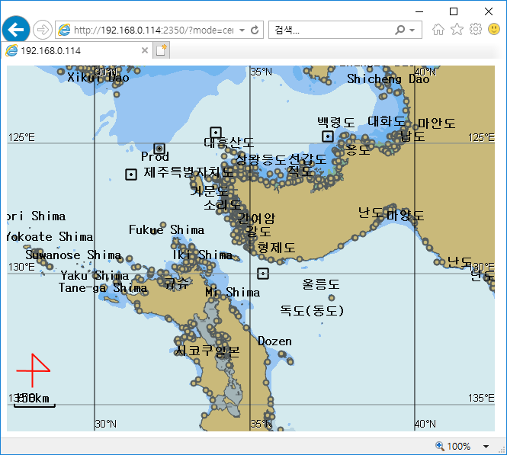Open a new tab
This screenshot has height=455, width=507.
[x=162, y=50]
